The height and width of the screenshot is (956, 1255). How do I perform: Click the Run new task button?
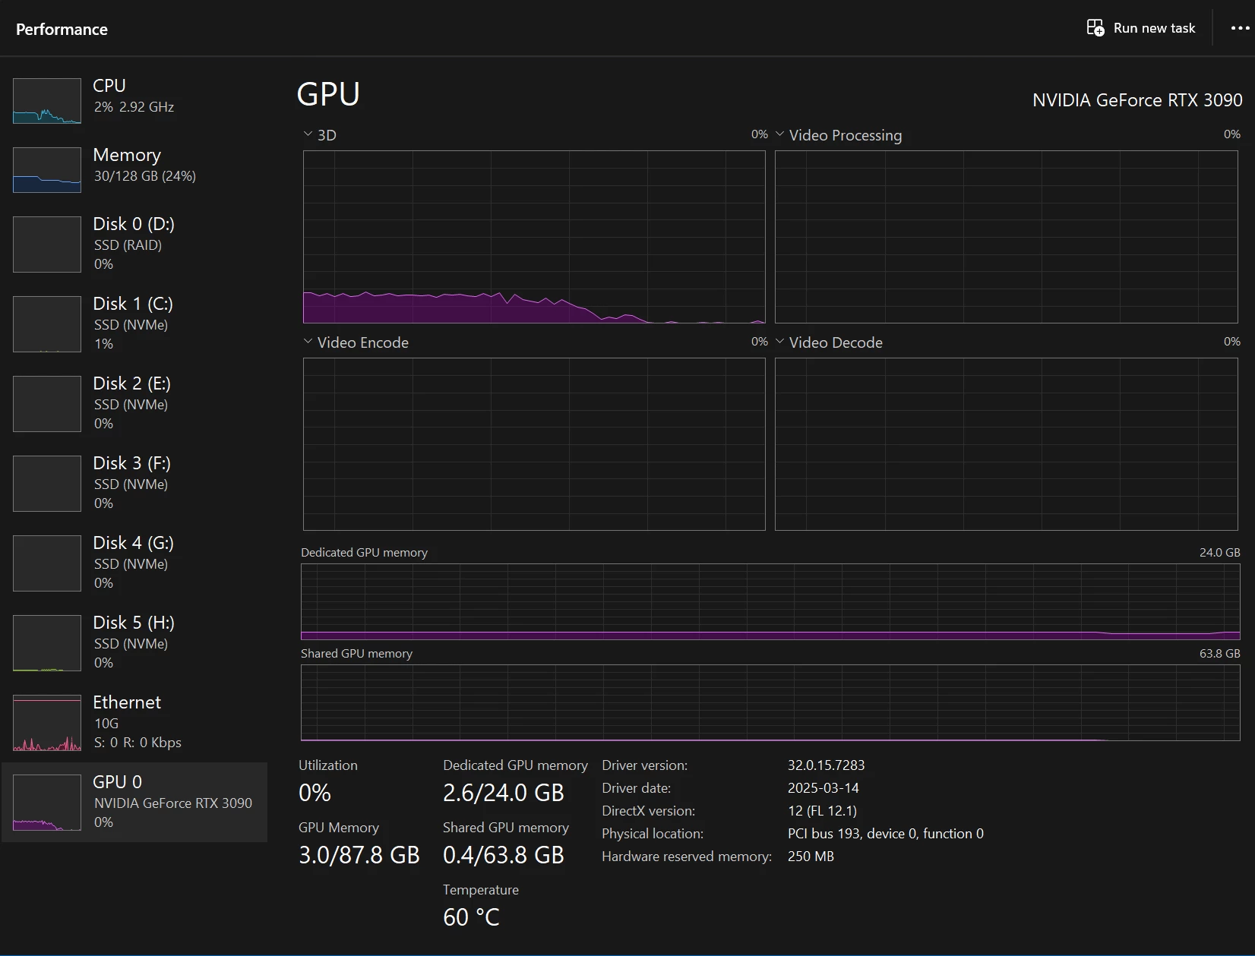pos(1140,28)
